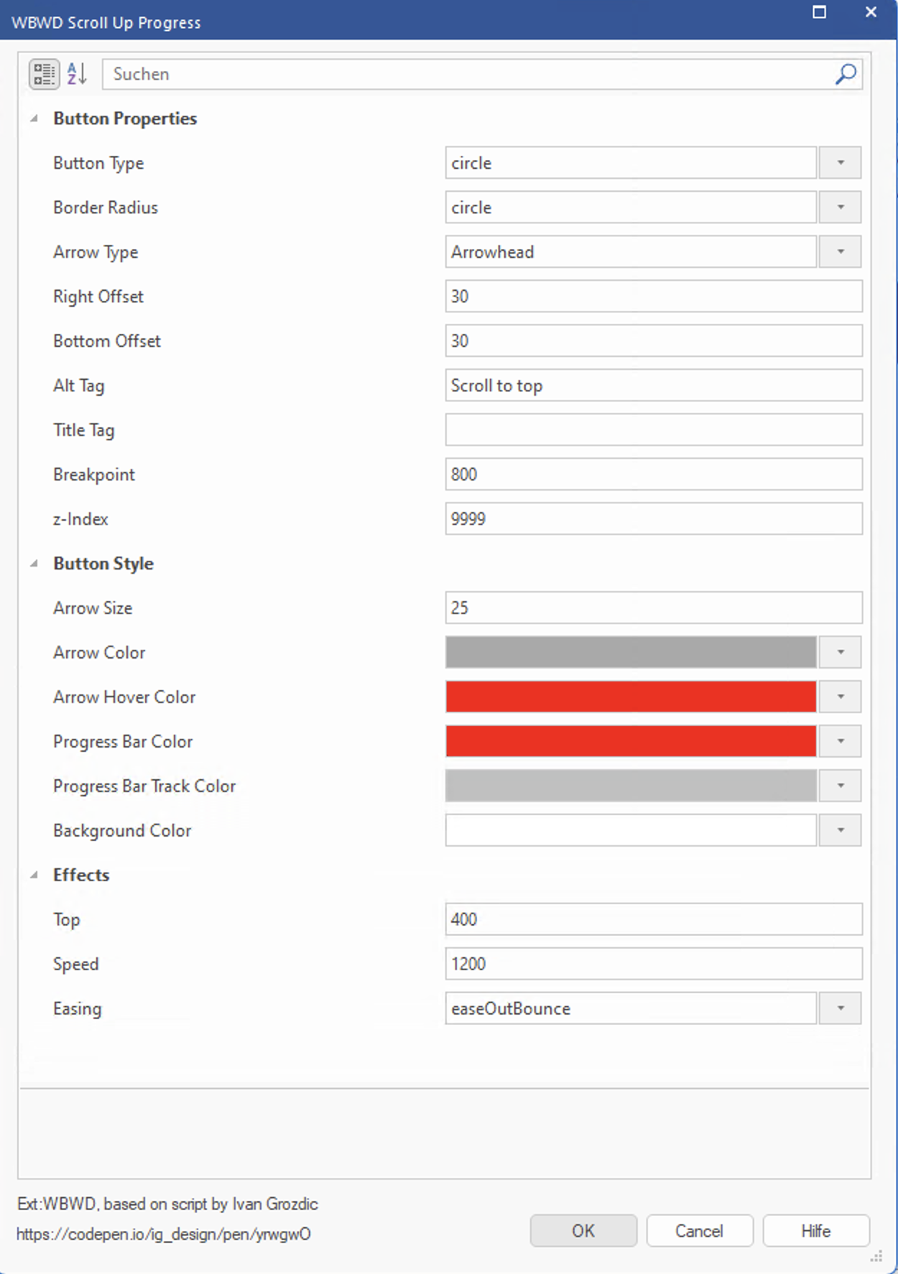Select the Progress Bar Track Color swatch
Screen dimensions: 898x1274
pyautogui.click(x=630, y=786)
